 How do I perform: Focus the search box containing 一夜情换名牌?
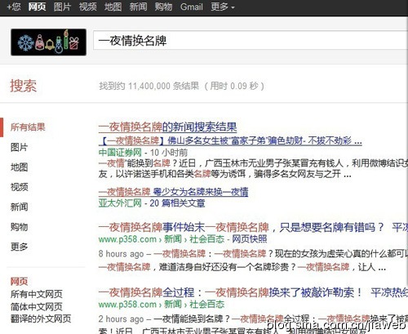click(251, 41)
